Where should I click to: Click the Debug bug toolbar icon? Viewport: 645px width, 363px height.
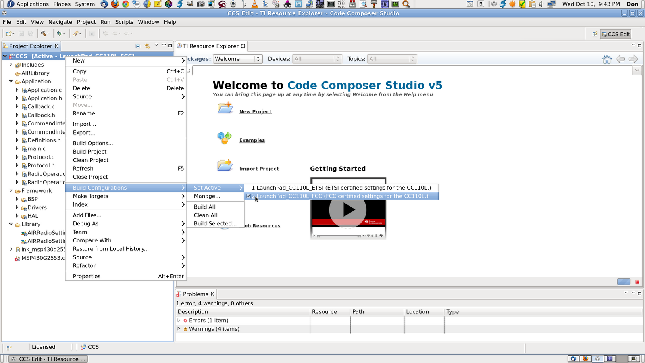pos(59,34)
